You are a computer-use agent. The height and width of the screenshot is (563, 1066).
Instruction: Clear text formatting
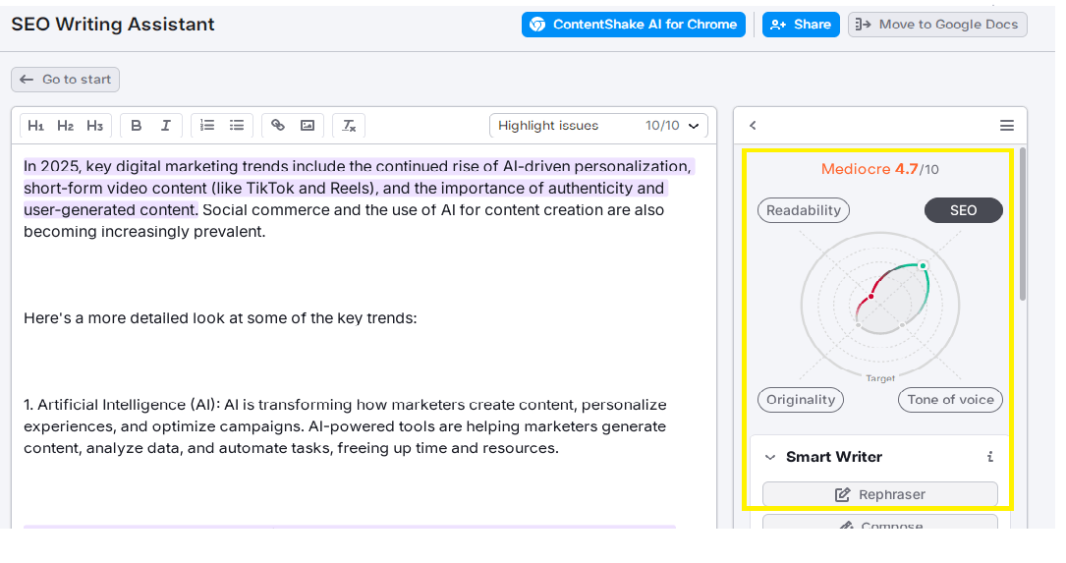(x=349, y=126)
